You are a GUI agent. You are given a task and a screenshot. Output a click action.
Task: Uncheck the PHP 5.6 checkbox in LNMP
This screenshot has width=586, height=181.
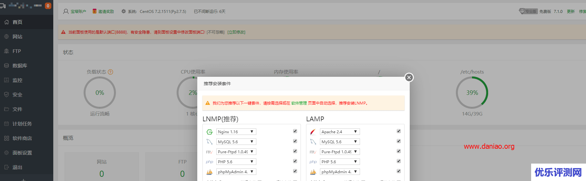tap(295, 161)
